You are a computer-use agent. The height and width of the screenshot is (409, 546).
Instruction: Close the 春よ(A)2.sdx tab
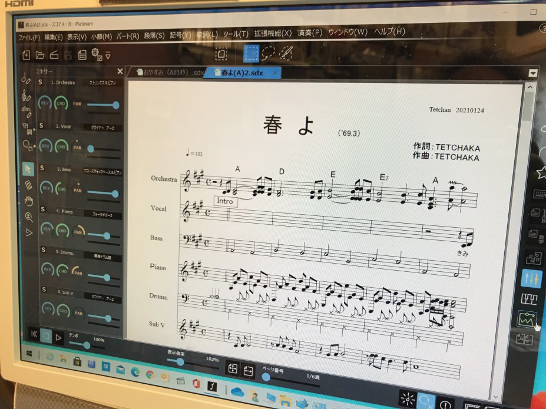274,73
